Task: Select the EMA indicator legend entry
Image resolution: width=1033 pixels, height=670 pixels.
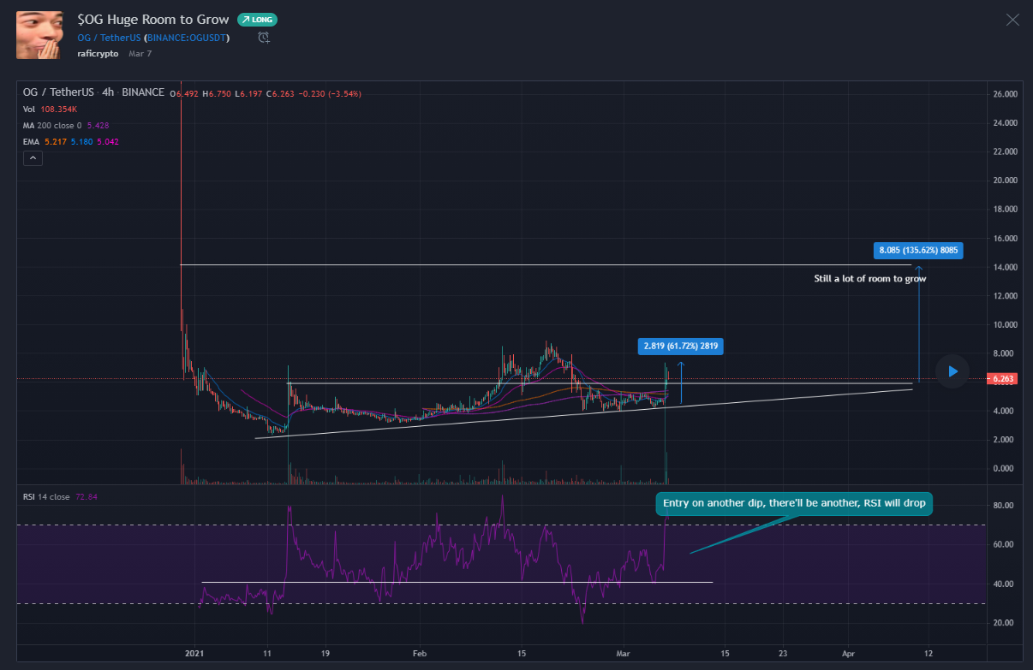Action: (x=33, y=141)
